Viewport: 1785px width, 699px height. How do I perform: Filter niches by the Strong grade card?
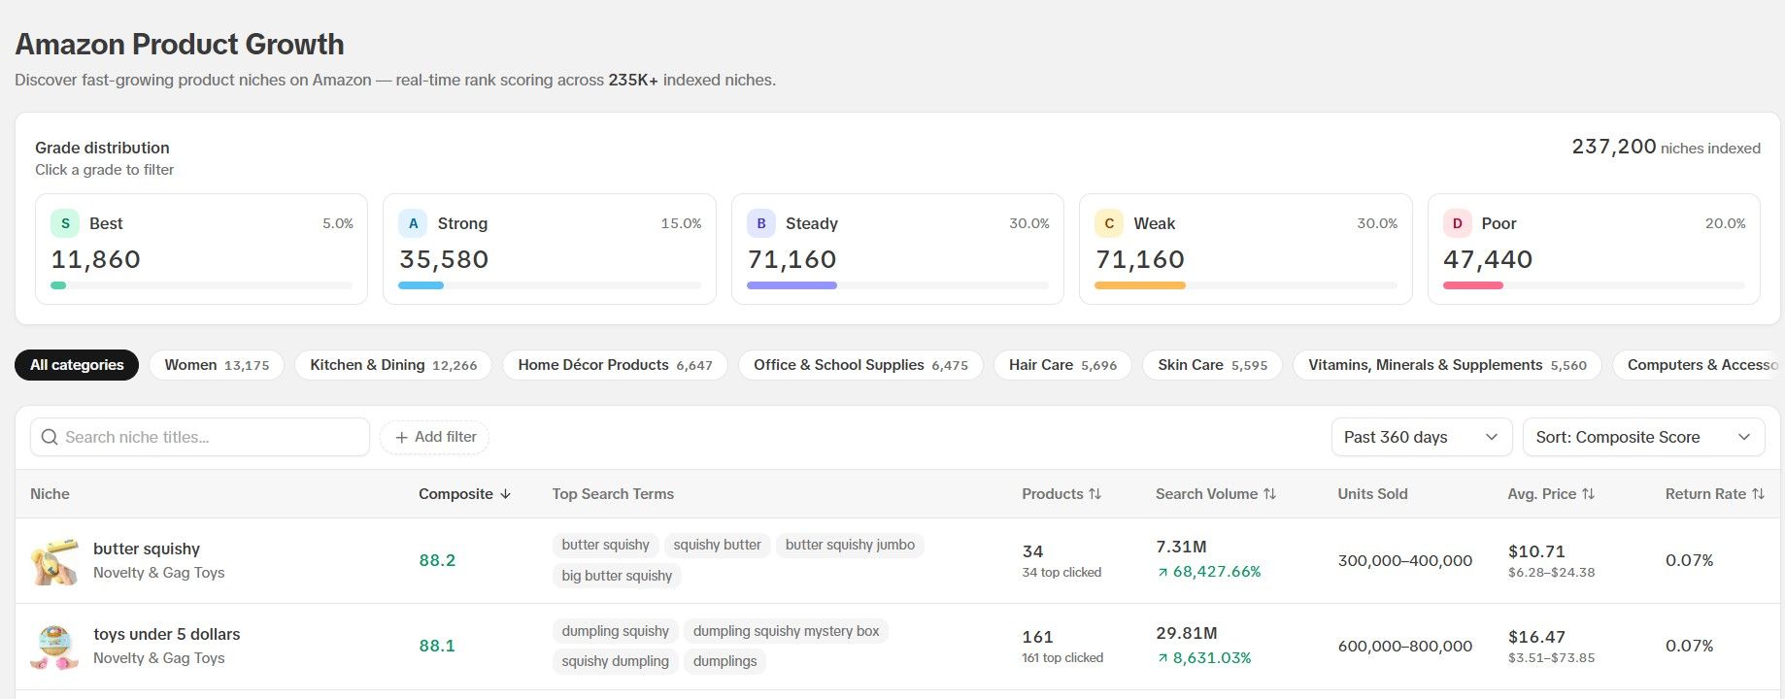click(550, 249)
